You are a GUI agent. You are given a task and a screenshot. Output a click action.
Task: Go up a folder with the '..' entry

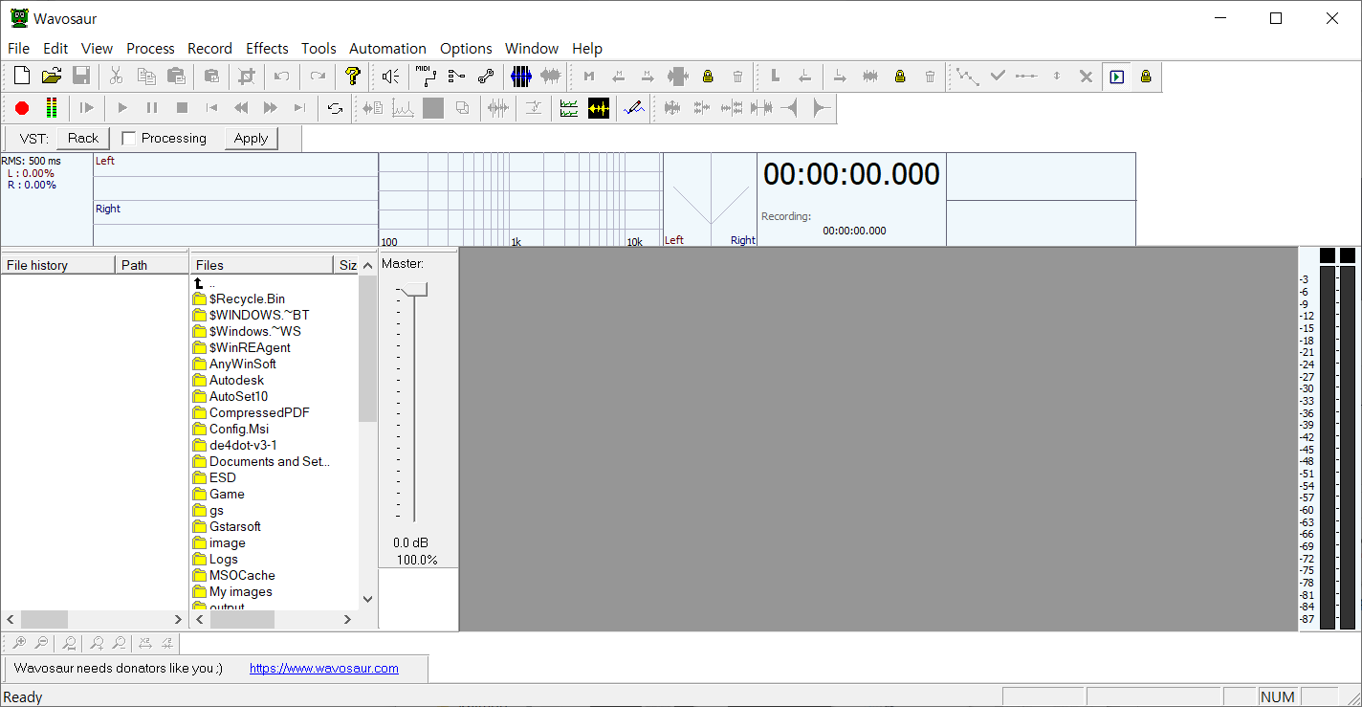pyautogui.click(x=205, y=283)
